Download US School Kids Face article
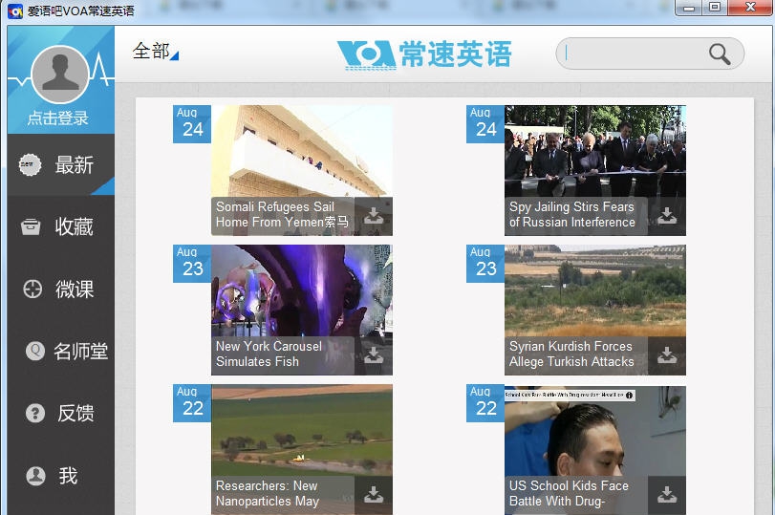Viewport: 775px width, 515px height. (667, 495)
